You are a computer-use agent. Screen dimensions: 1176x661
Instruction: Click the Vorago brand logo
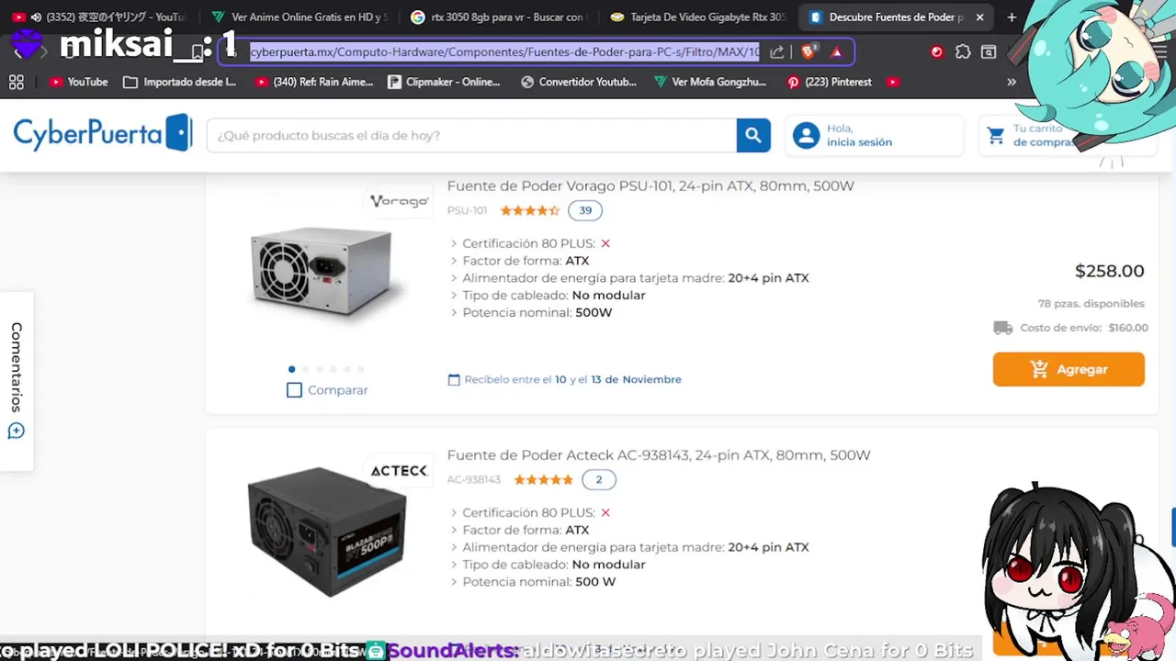[x=400, y=201]
